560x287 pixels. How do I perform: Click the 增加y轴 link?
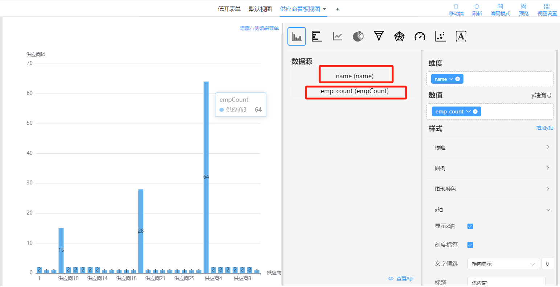click(x=544, y=128)
